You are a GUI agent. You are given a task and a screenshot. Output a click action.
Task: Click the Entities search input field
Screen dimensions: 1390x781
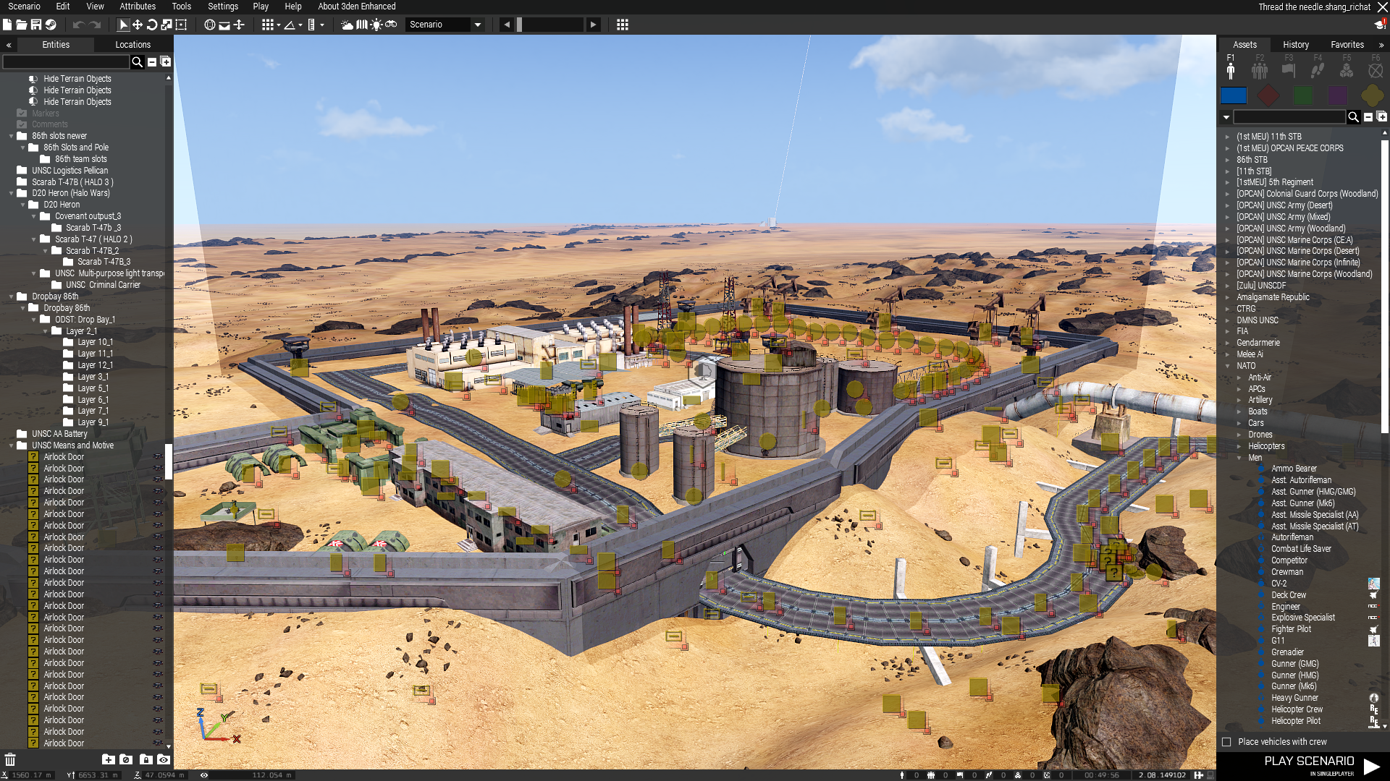pos(66,62)
